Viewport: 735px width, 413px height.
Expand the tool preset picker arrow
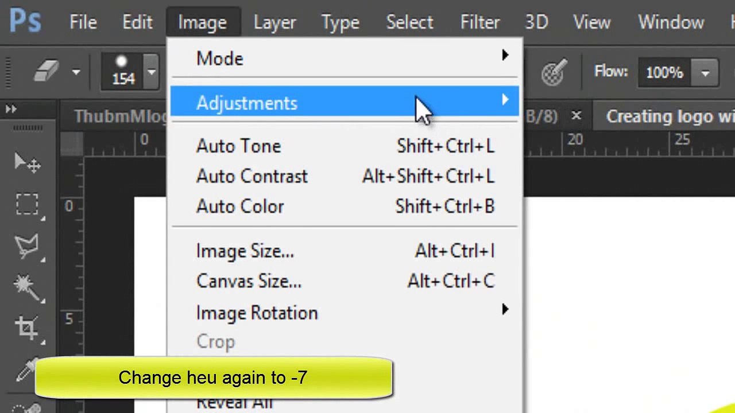(76, 72)
